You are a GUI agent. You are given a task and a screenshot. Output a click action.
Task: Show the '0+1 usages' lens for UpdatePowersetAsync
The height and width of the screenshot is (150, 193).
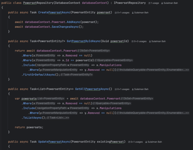pos(135,142)
